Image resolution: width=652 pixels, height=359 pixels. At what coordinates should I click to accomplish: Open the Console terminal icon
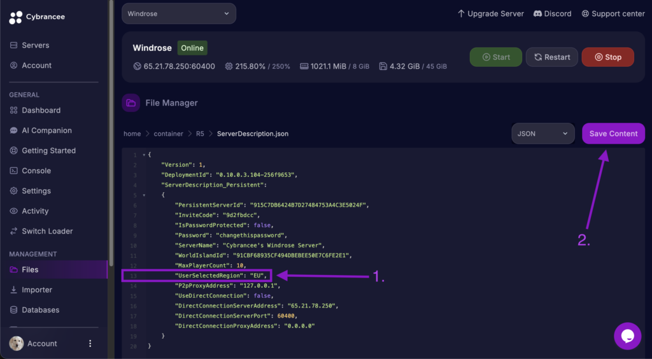point(14,171)
